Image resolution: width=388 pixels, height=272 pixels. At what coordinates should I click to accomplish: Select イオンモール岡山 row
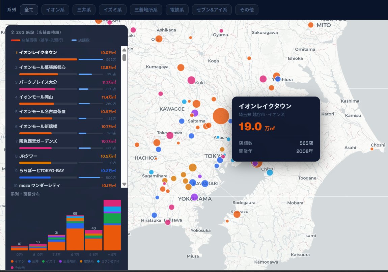[63, 100]
